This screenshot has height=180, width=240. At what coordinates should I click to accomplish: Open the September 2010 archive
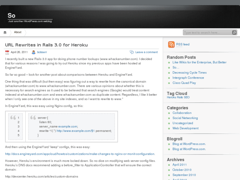tap(184, 175)
